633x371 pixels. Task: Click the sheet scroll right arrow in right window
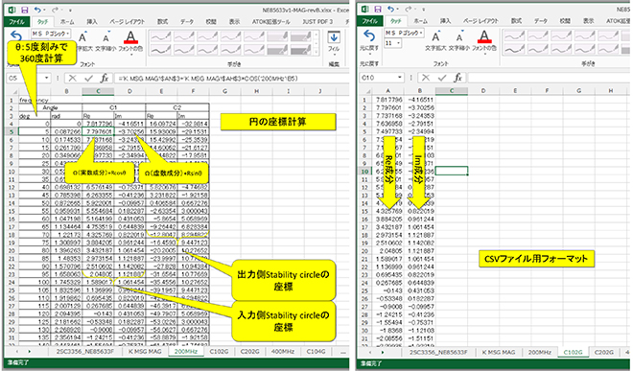pos(382,352)
